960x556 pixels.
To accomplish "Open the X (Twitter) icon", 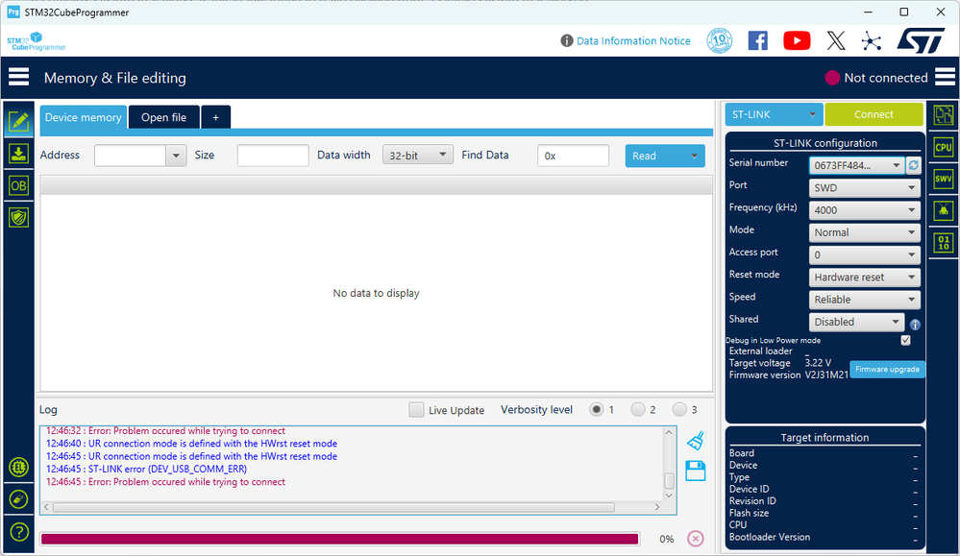I will pos(836,41).
